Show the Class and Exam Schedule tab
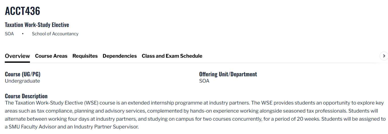Viewport: 388px width, 134px height. [172, 56]
